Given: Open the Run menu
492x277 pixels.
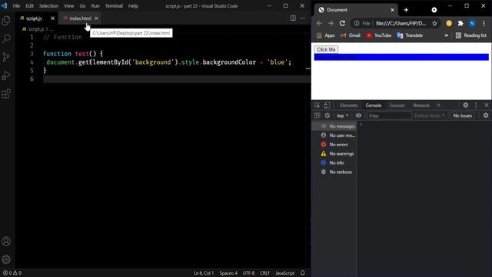Looking at the screenshot, I should [95, 6].
